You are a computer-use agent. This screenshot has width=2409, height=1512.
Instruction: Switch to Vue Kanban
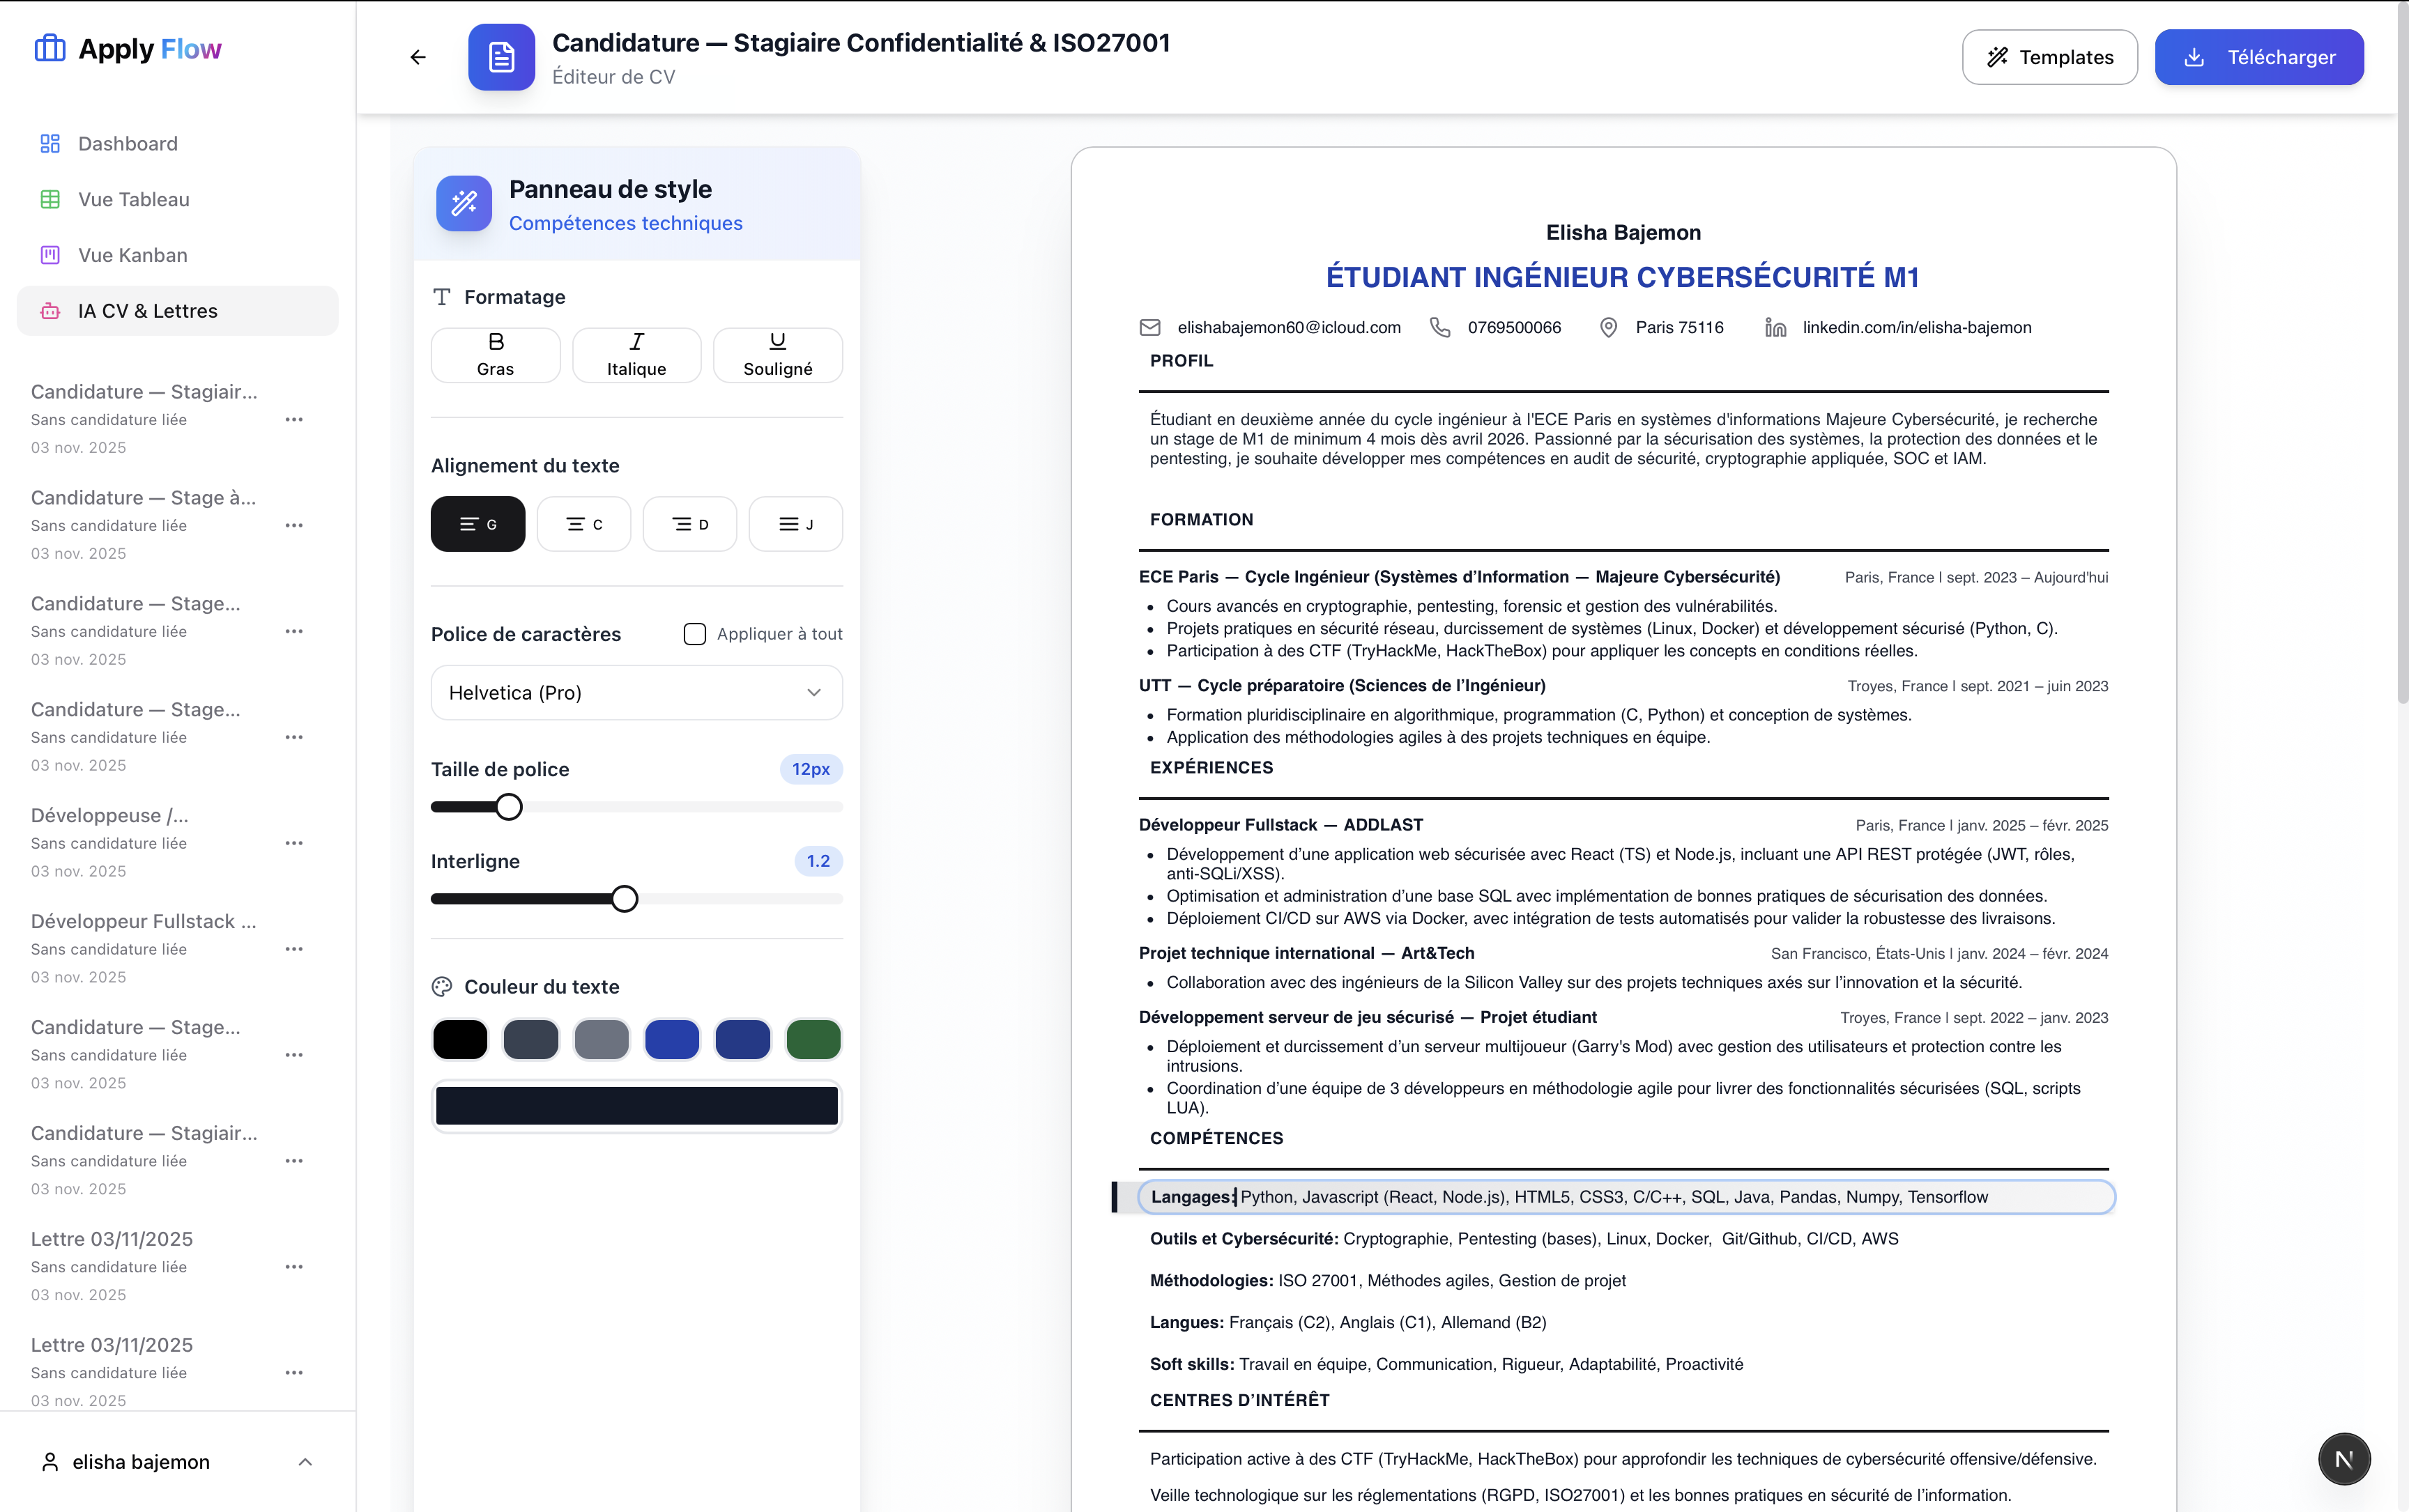132,255
